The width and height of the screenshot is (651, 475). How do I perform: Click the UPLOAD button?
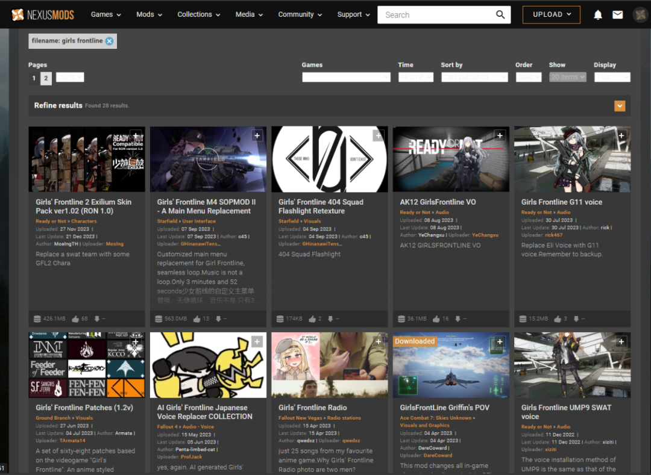coord(551,14)
